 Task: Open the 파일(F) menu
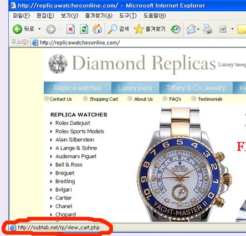[21, 16]
